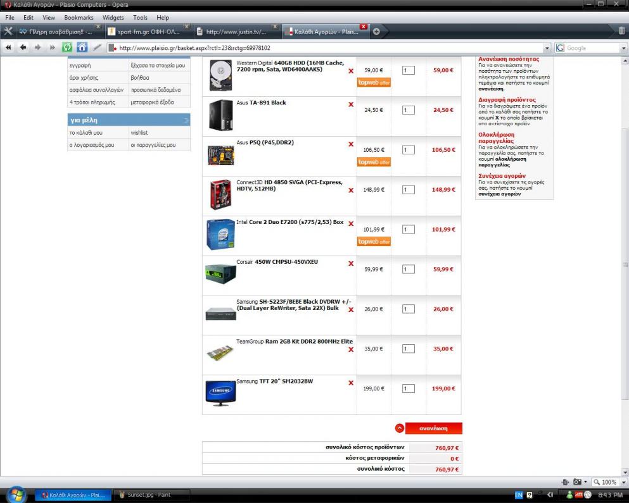This screenshot has height=503, width=629.
Task: Click the red circle arrow beside ανανέωση
Action: [400, 428]
